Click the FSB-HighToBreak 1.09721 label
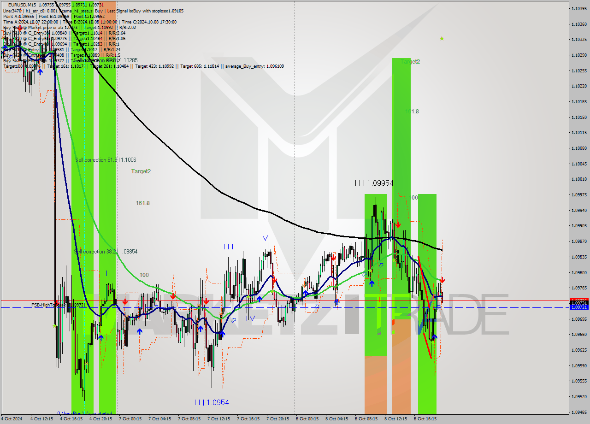This screenshot has width=590, height=424. 58,305
